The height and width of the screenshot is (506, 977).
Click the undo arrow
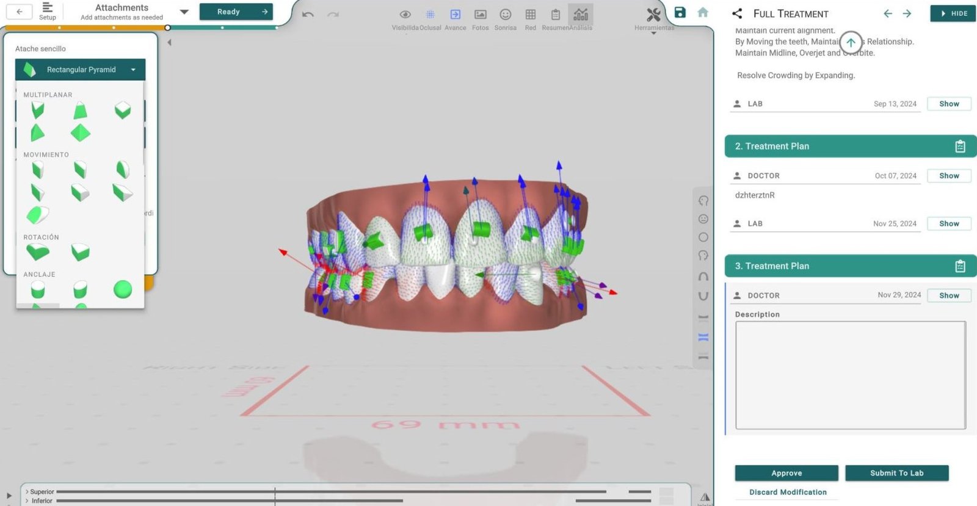(x=308, y=14)
